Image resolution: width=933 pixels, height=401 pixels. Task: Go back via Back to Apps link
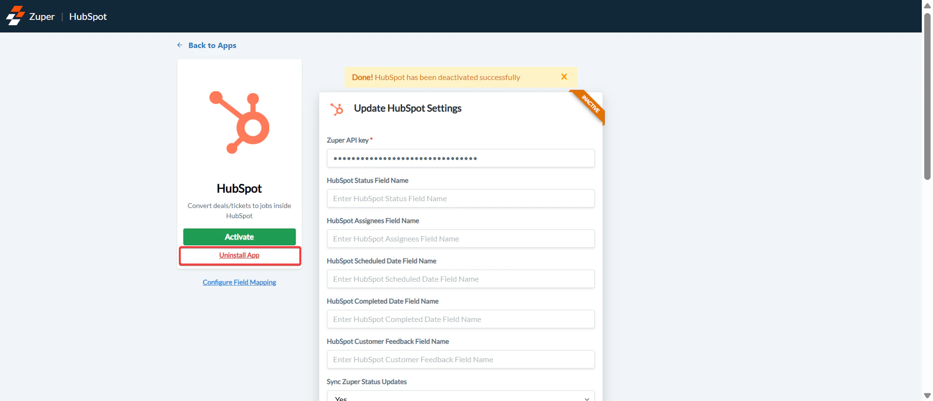[x=212, y=45]
